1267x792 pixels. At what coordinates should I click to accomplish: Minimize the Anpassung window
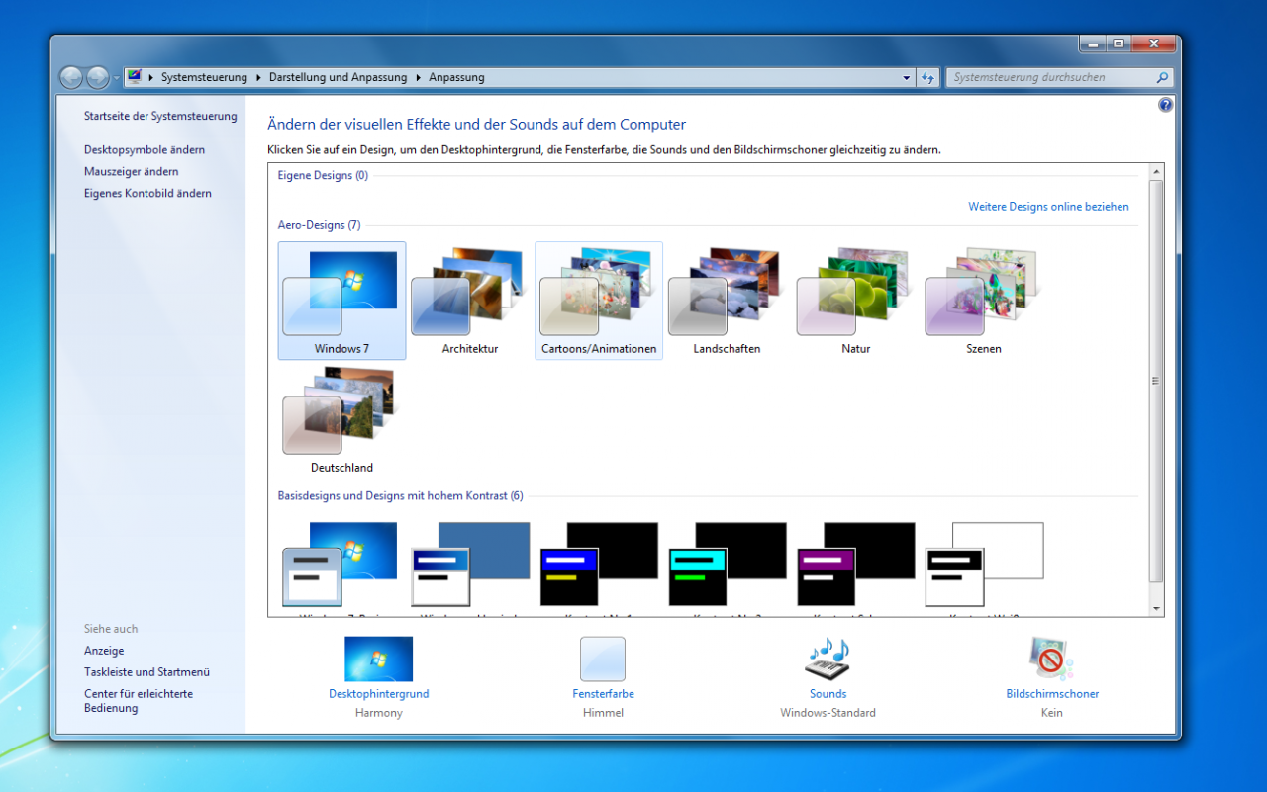coord(1092,44)
